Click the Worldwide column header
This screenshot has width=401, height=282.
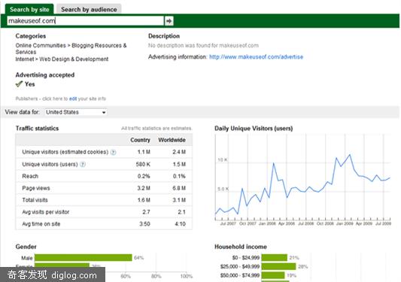172,140
